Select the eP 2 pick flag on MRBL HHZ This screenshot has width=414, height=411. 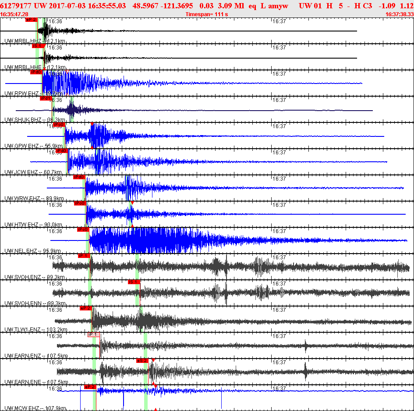(31, 20)
